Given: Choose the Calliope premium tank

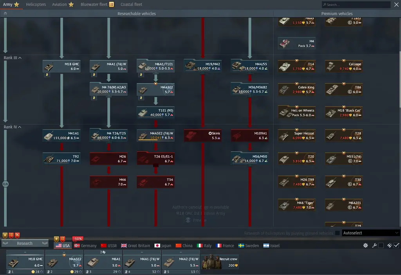Looking at the screenshot, I should 343,66.
